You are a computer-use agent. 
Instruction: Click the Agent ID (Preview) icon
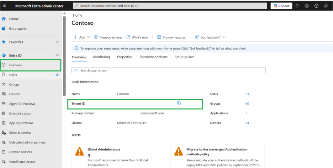(x=4, y=104)
